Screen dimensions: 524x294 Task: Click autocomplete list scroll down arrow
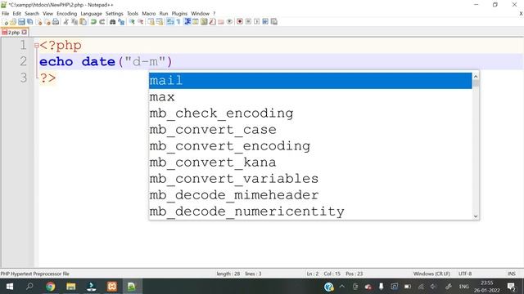click(x=476, y=216)
